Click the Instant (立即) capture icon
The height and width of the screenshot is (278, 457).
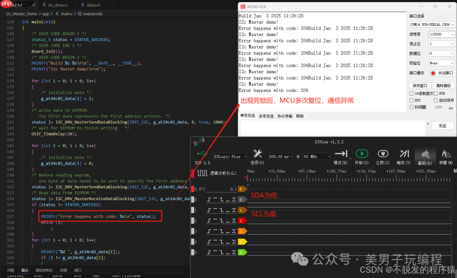[x=383, y=154]
